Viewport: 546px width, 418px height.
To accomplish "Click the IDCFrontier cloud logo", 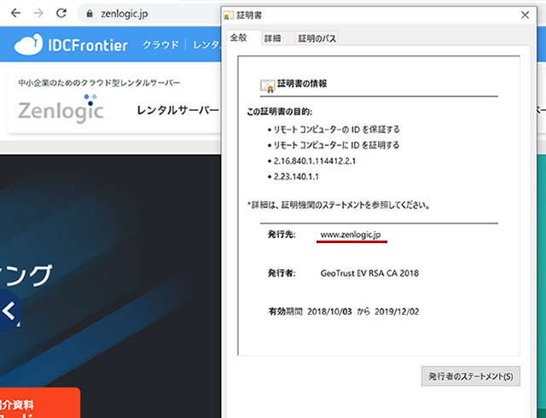I will (x=71, y=45).
